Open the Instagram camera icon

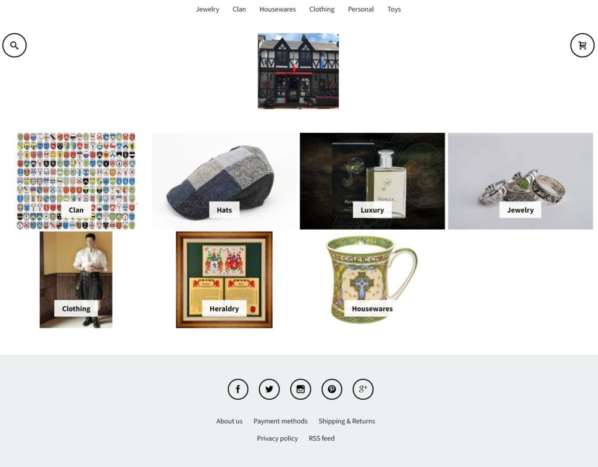[301, 389]
